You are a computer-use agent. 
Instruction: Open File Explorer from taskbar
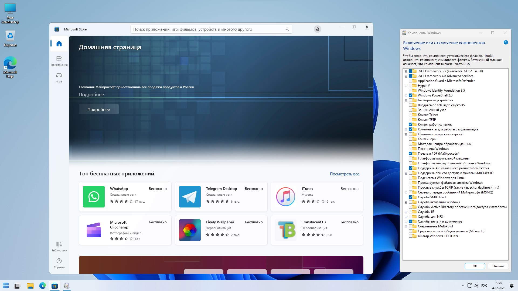coord(30,286)
